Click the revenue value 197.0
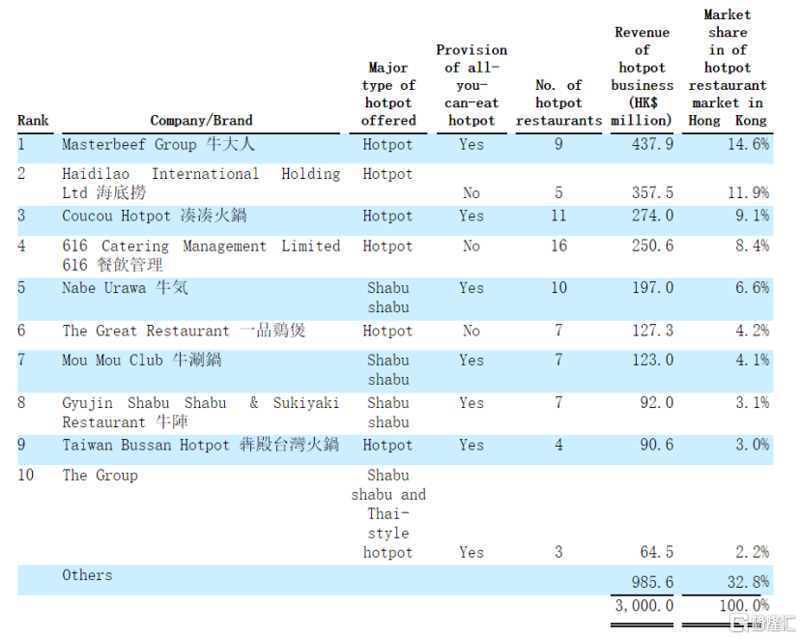 tap(652, 287)
